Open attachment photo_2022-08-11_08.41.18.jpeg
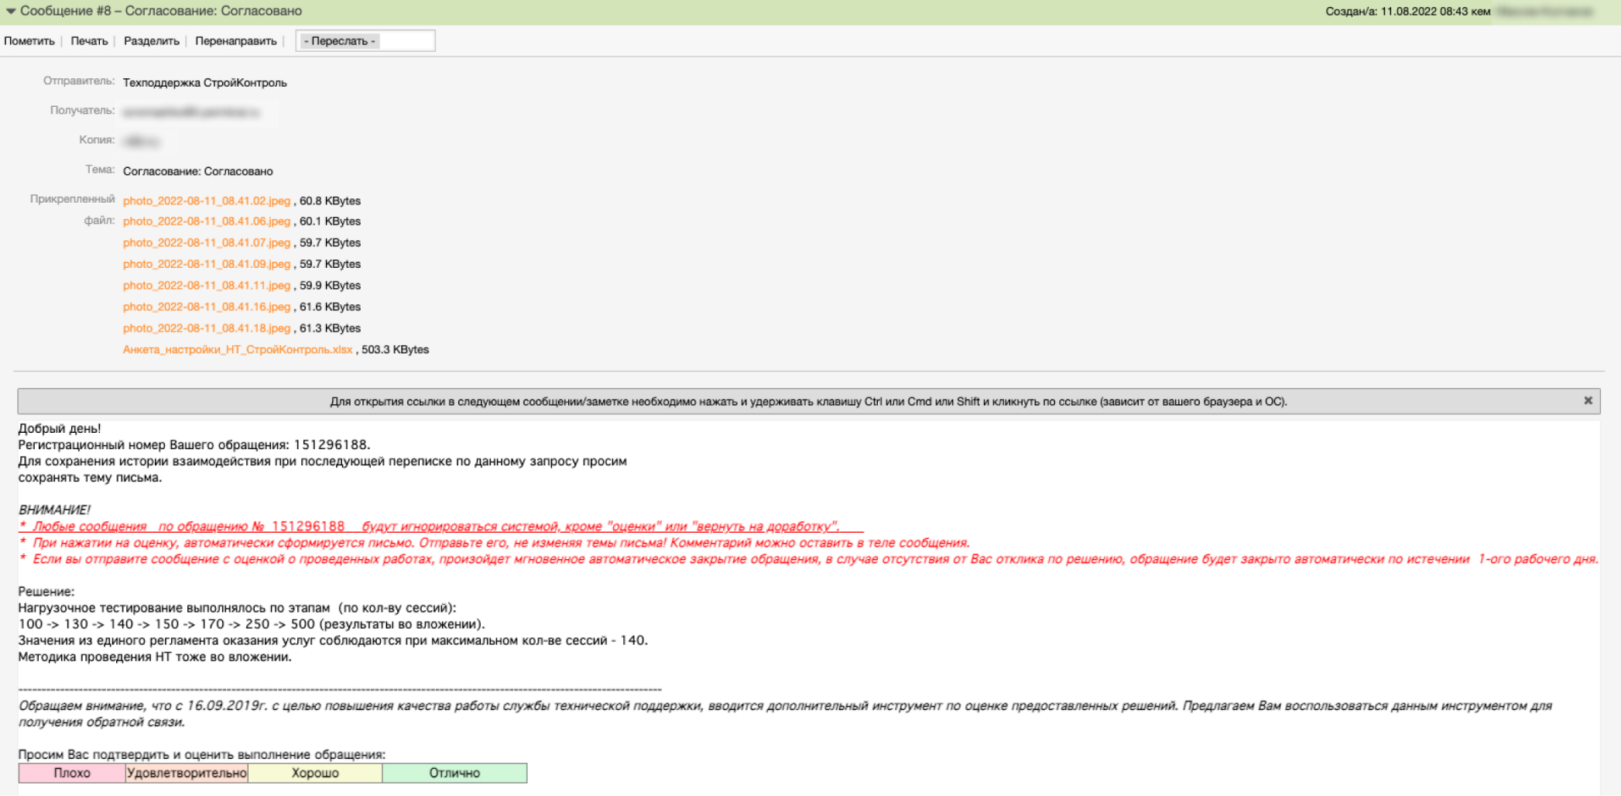The width and height of the screenshot is (1621, 796). click(x=206, y=328)
